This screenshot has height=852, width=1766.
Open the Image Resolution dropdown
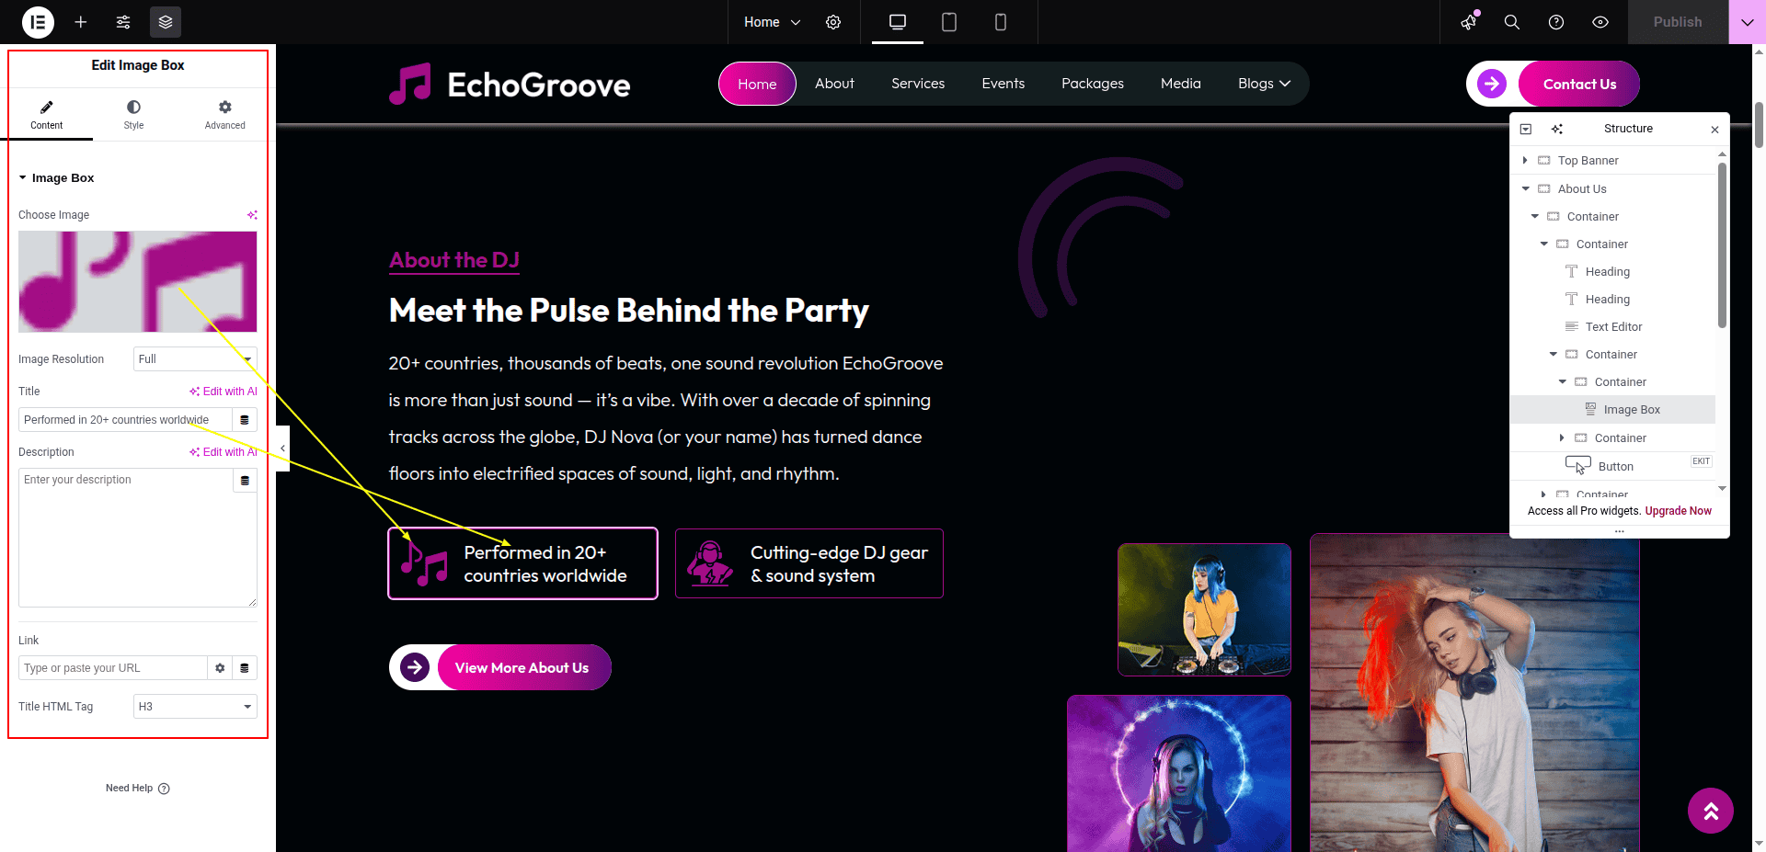coord(195,359)
